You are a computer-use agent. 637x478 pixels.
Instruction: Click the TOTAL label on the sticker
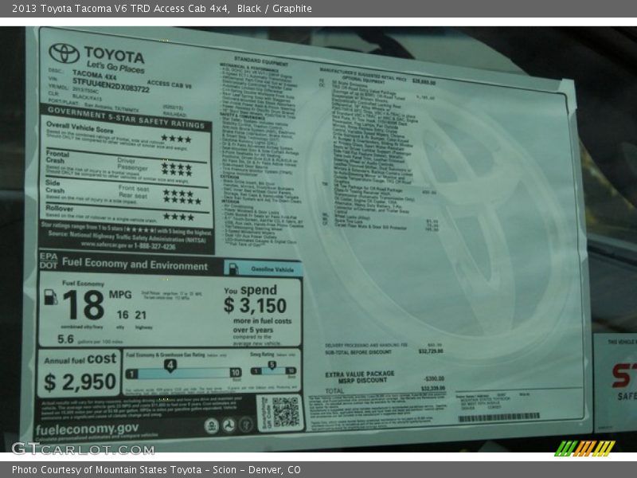334,391
